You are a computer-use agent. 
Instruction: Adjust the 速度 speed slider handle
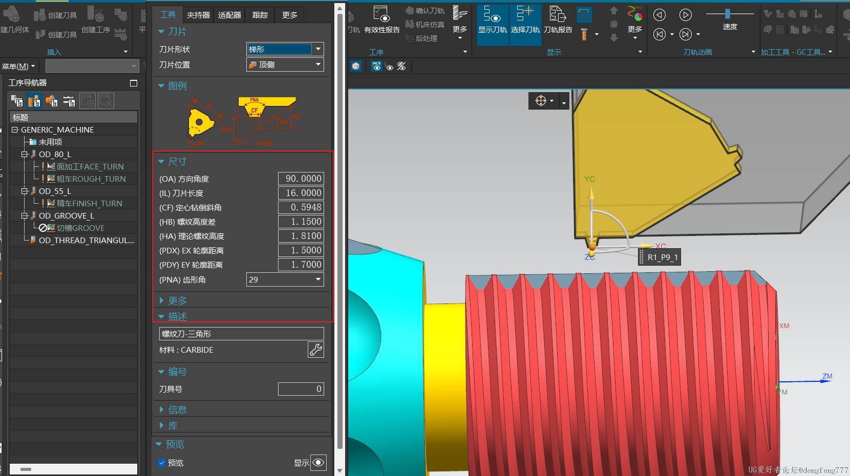727,14
